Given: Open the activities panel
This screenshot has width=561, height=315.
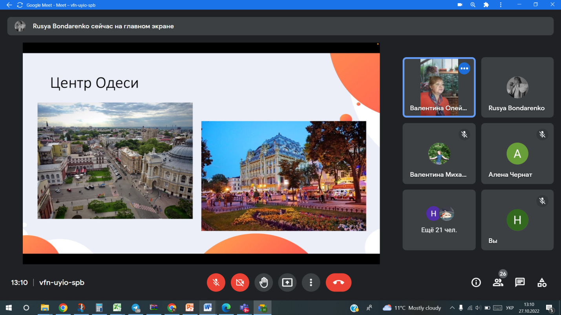Looking at the screenshot, I should click(x=542, y=282).
